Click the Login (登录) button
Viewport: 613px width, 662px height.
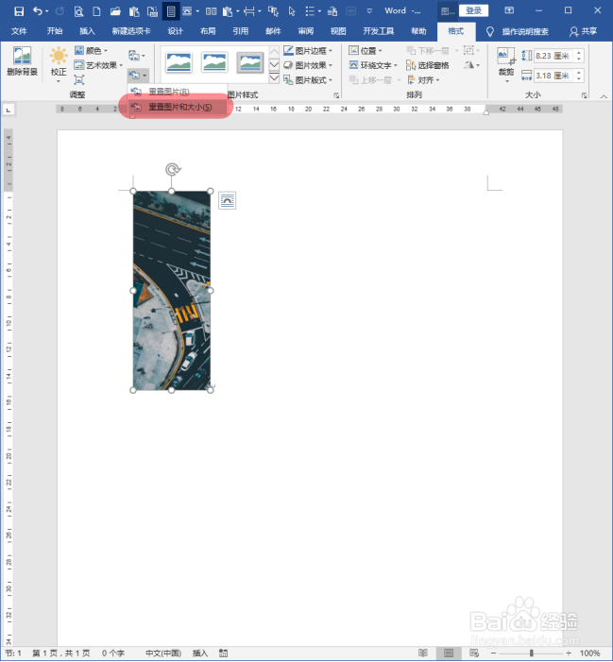473,10
